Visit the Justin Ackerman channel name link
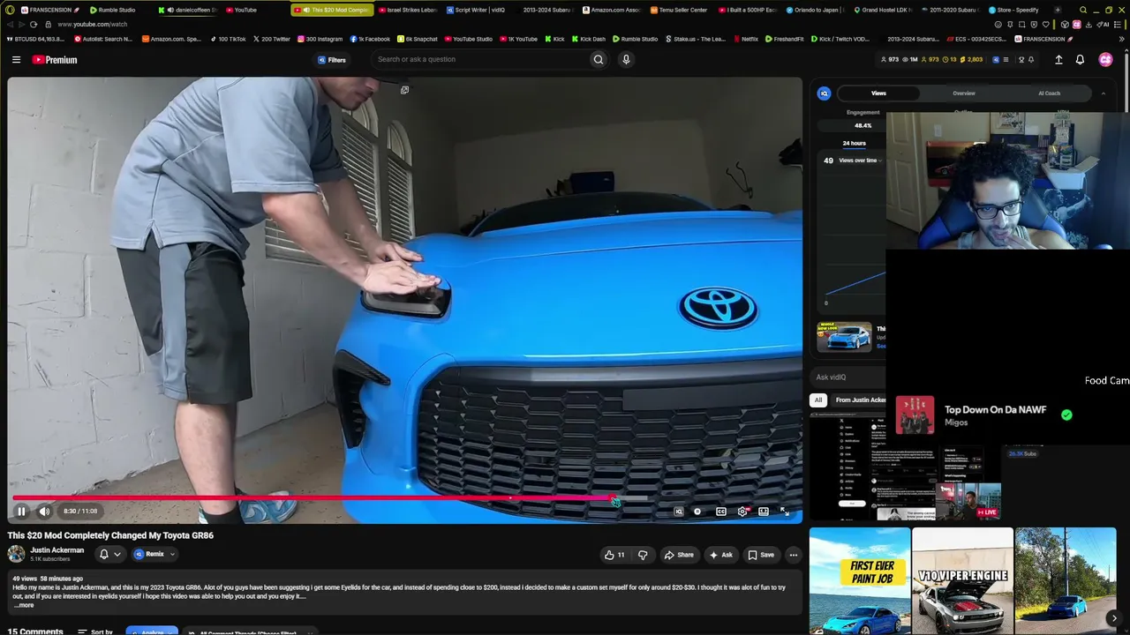Screen dimensions: 1130x635 (57, 550)
